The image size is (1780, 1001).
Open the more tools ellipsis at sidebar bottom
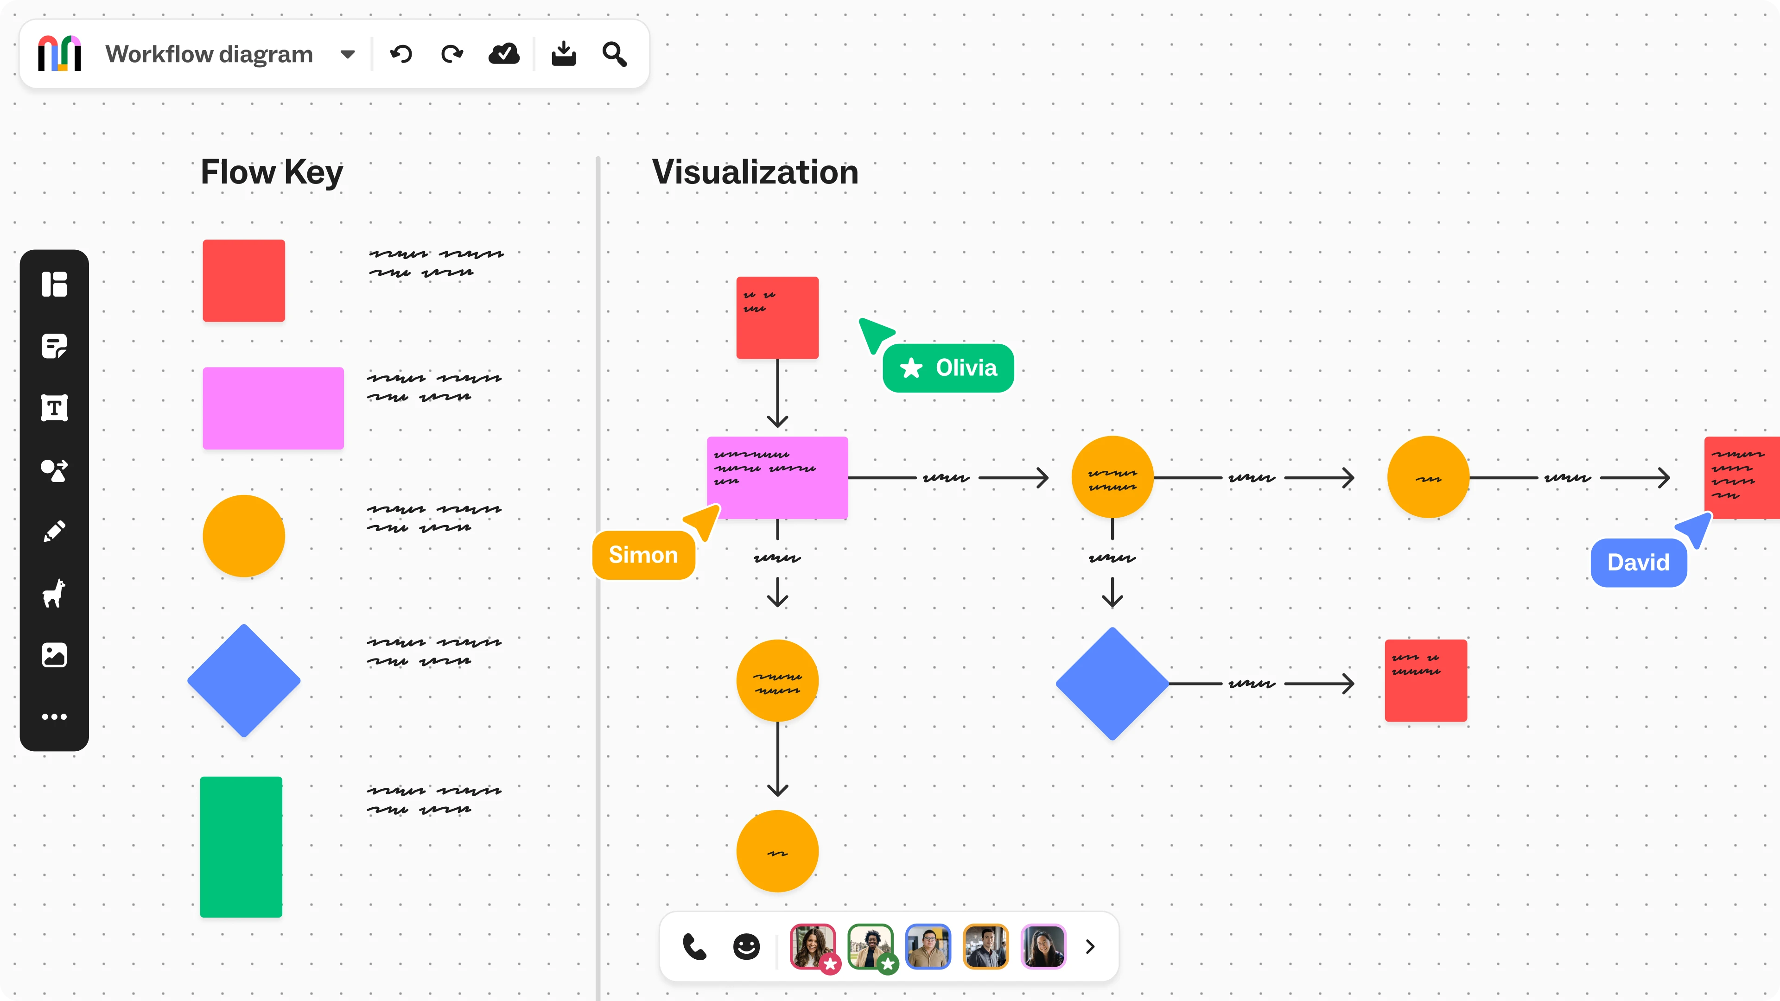(55, 716)
